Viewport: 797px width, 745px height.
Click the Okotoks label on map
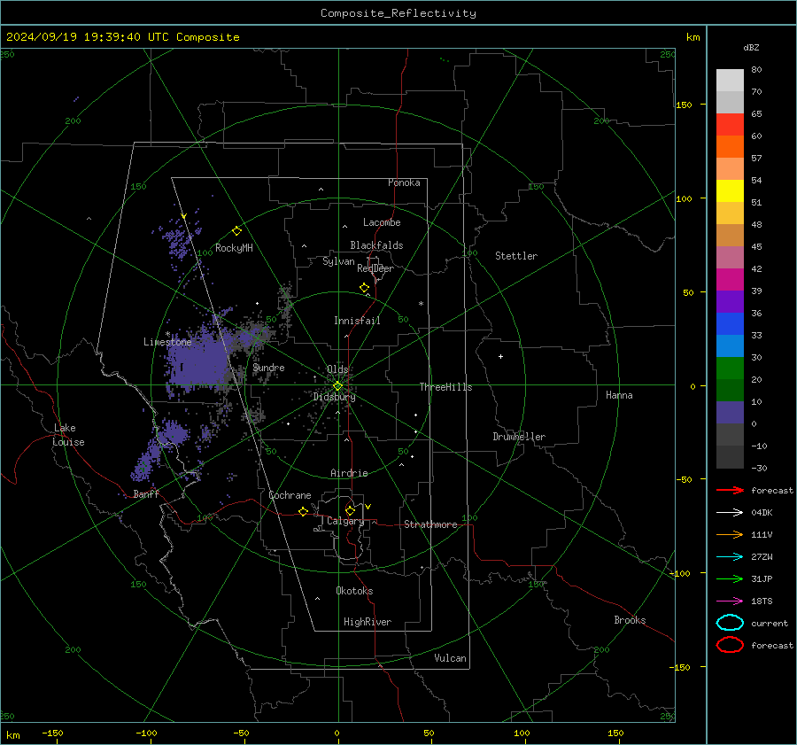point(354,590)
